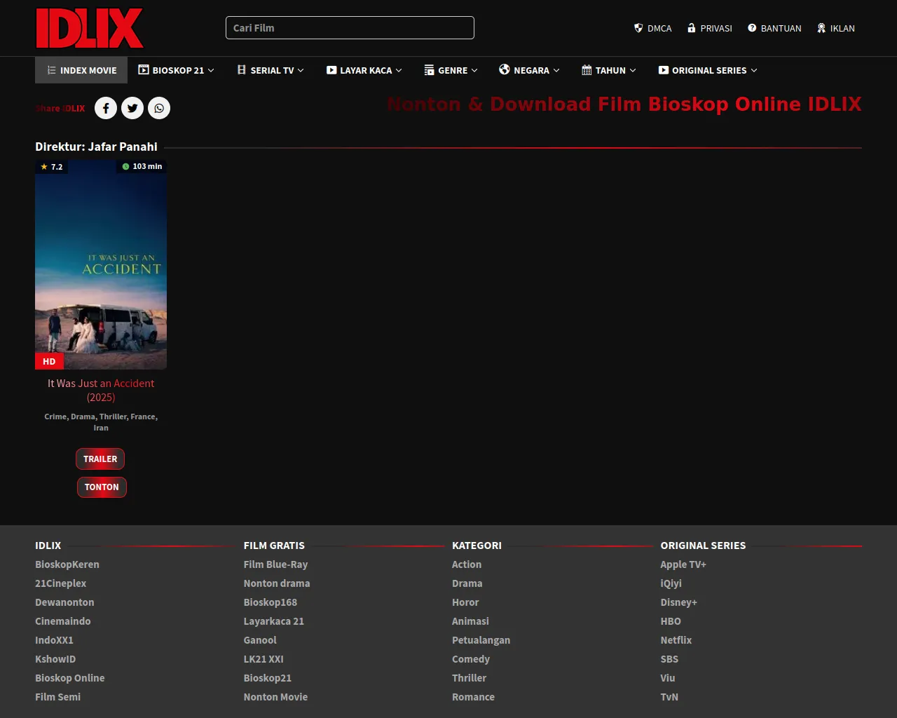
Task: Share IDLIX on Facebook
Action: 106,108
